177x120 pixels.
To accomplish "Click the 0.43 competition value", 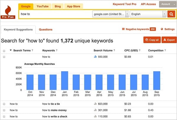I will (x=151, y=110).
